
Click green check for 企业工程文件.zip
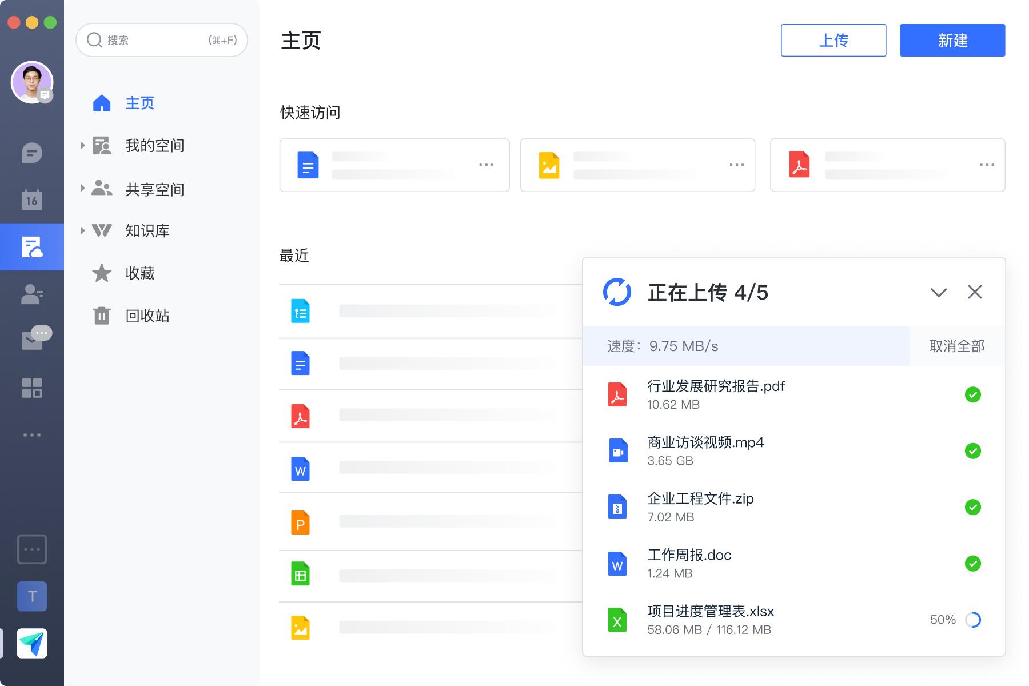coord(973,507)
